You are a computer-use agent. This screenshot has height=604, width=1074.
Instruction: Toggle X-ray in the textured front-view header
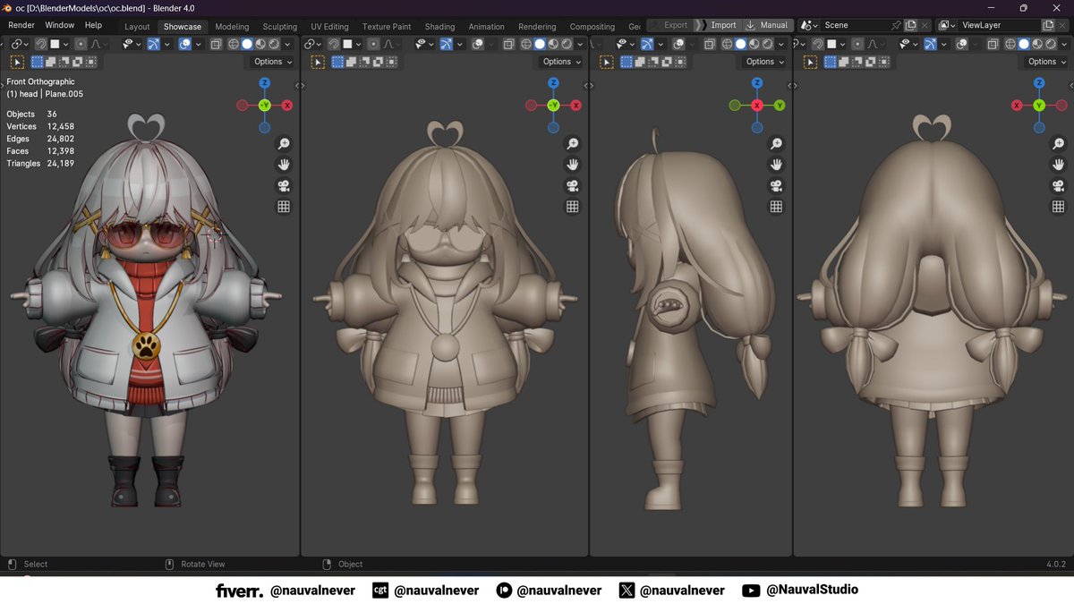pos(216,44)
